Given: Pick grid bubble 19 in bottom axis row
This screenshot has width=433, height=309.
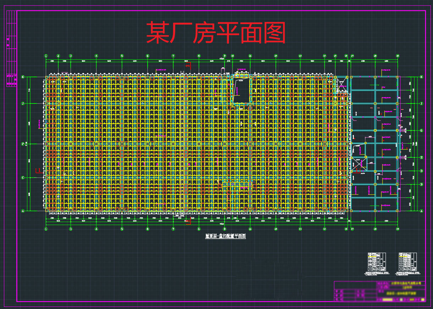Looking at the screenshot, I should [398, 229].
